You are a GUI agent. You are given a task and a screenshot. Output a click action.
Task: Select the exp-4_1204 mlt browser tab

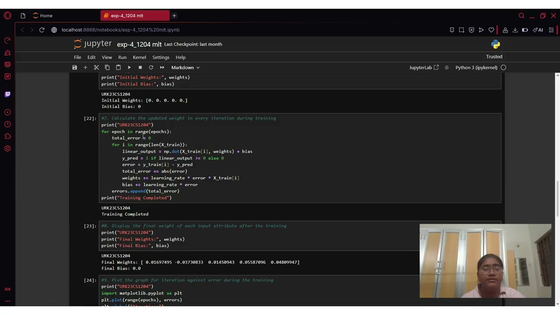(135, 16)
